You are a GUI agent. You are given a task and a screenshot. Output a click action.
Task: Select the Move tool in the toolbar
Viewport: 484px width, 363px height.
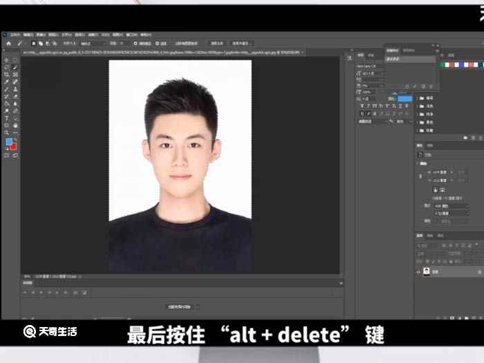pos(7,60)
